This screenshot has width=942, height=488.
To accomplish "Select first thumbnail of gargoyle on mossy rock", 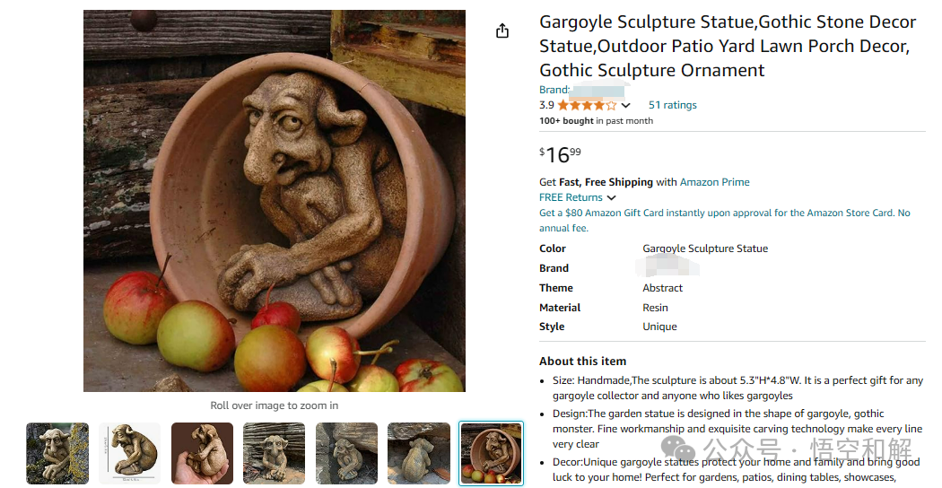I will [57, 454].
